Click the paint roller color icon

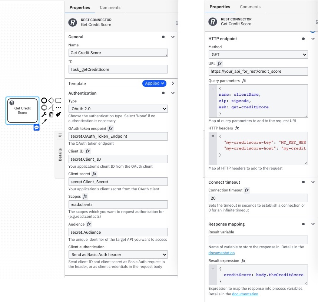[59, 115]
